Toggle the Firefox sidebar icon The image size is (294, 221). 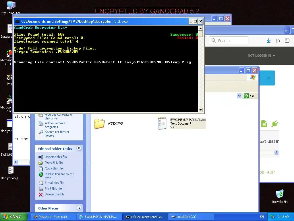point(287,41)
